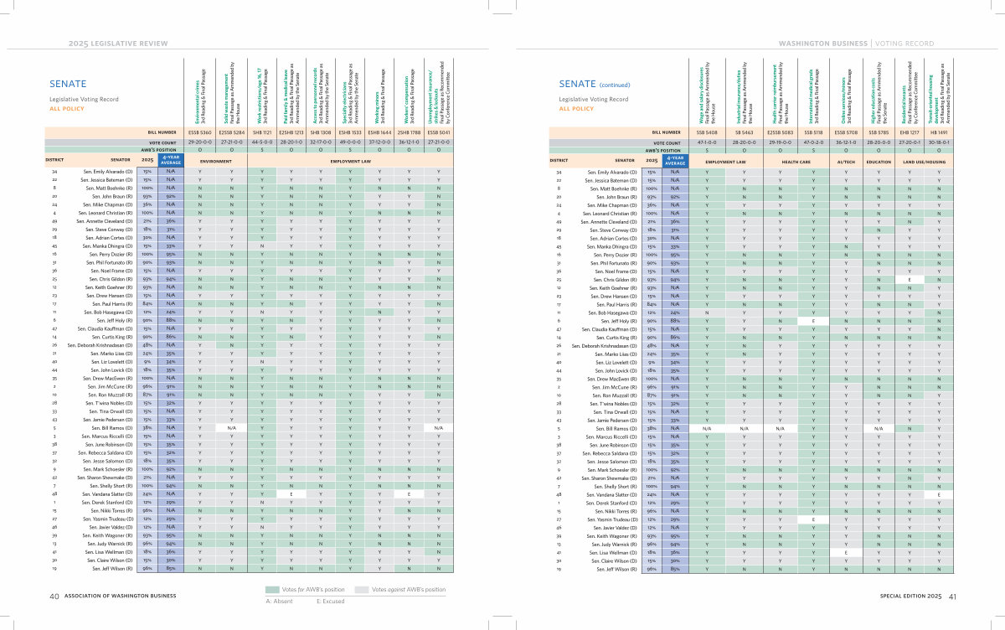Viewport: 1005px width, 630px height.
Task: Click bill number ESSB 5041
Action: coord(438,132)
